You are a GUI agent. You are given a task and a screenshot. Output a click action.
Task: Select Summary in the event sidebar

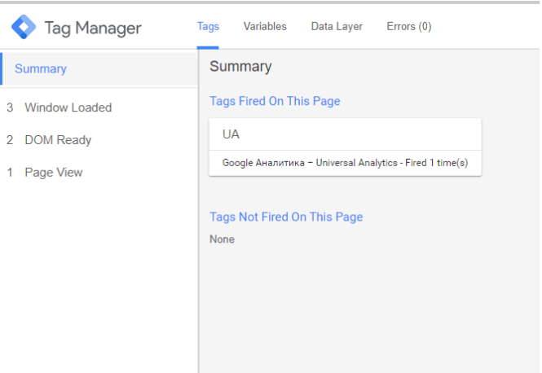tap(99, 68)
